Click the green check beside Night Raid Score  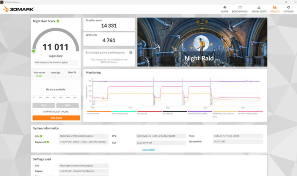pyautogui.click(x=58, y=21)
